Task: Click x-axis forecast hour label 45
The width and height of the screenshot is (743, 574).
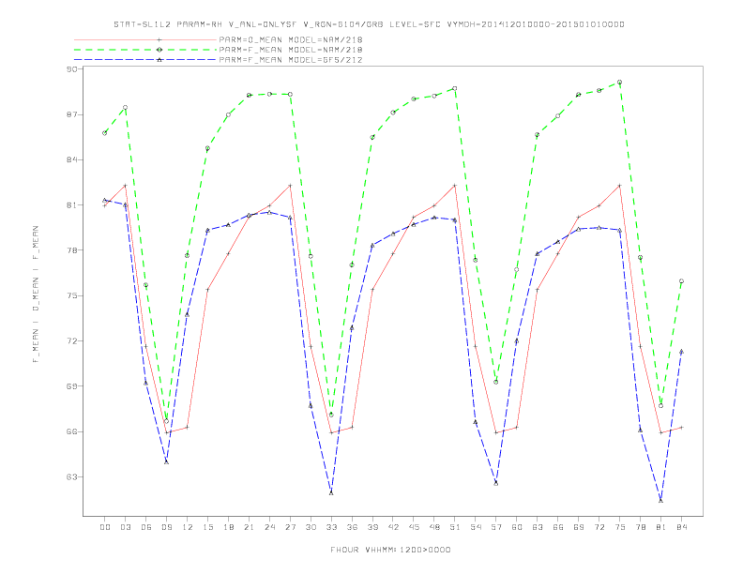Action: [x=414, y=527]
